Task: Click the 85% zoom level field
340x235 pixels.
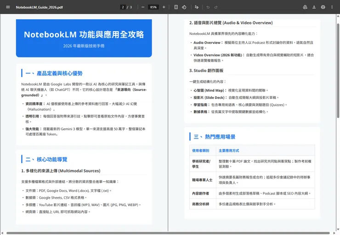Action: 153,7
